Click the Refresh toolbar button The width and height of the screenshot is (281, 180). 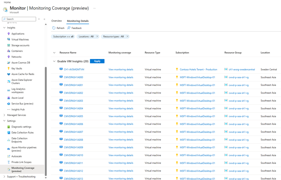(58, 28)
